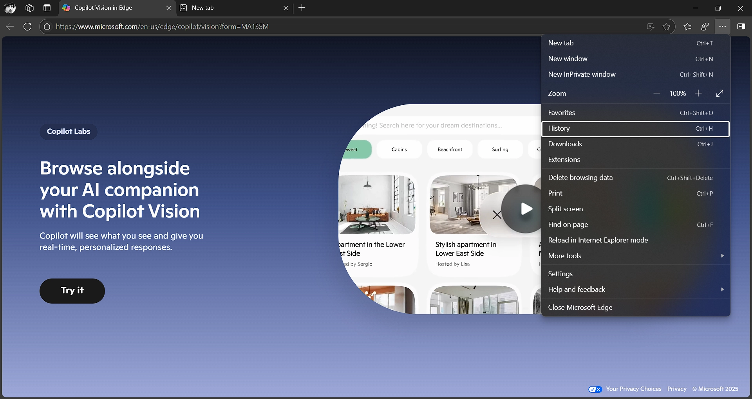Select the Surfing category chip

[500, 149]
